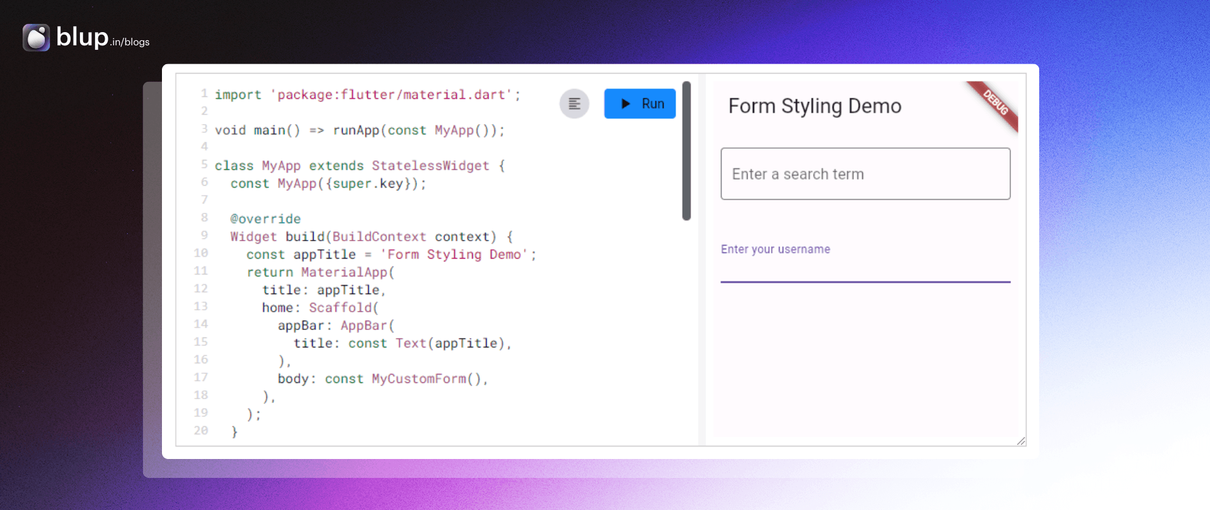Click the 'Form Styling Demo' app bar title
Viewport: 1210px width, 510px height.
[x=815, y=106]
